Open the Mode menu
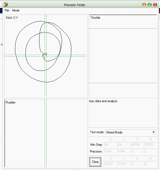This screenshot has width=160, height=170. click(x=16, y=10)
